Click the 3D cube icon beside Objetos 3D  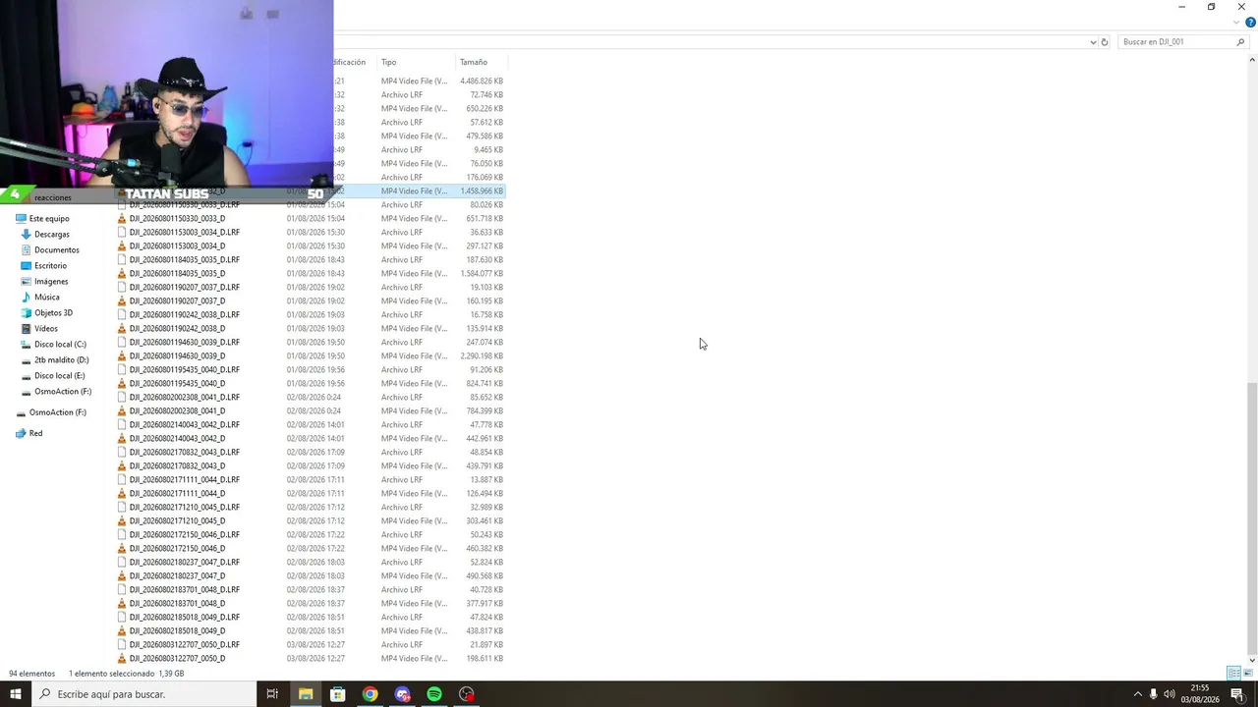click(x=26, y=313)
